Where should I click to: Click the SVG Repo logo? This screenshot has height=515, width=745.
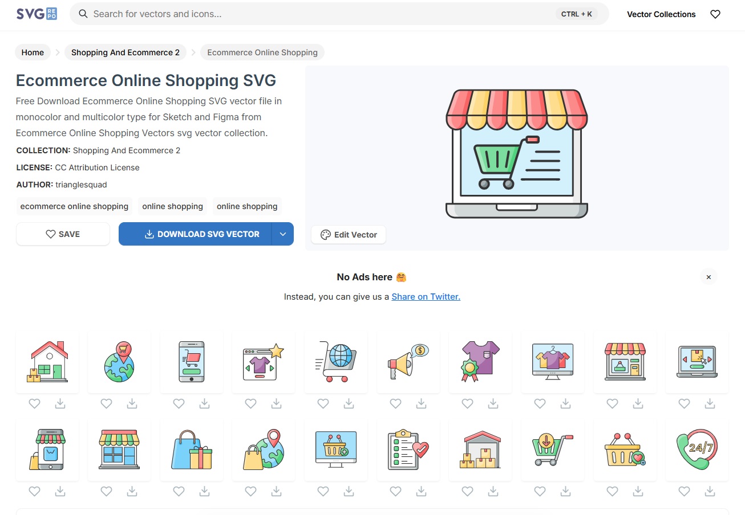click(x=37, y=14)
